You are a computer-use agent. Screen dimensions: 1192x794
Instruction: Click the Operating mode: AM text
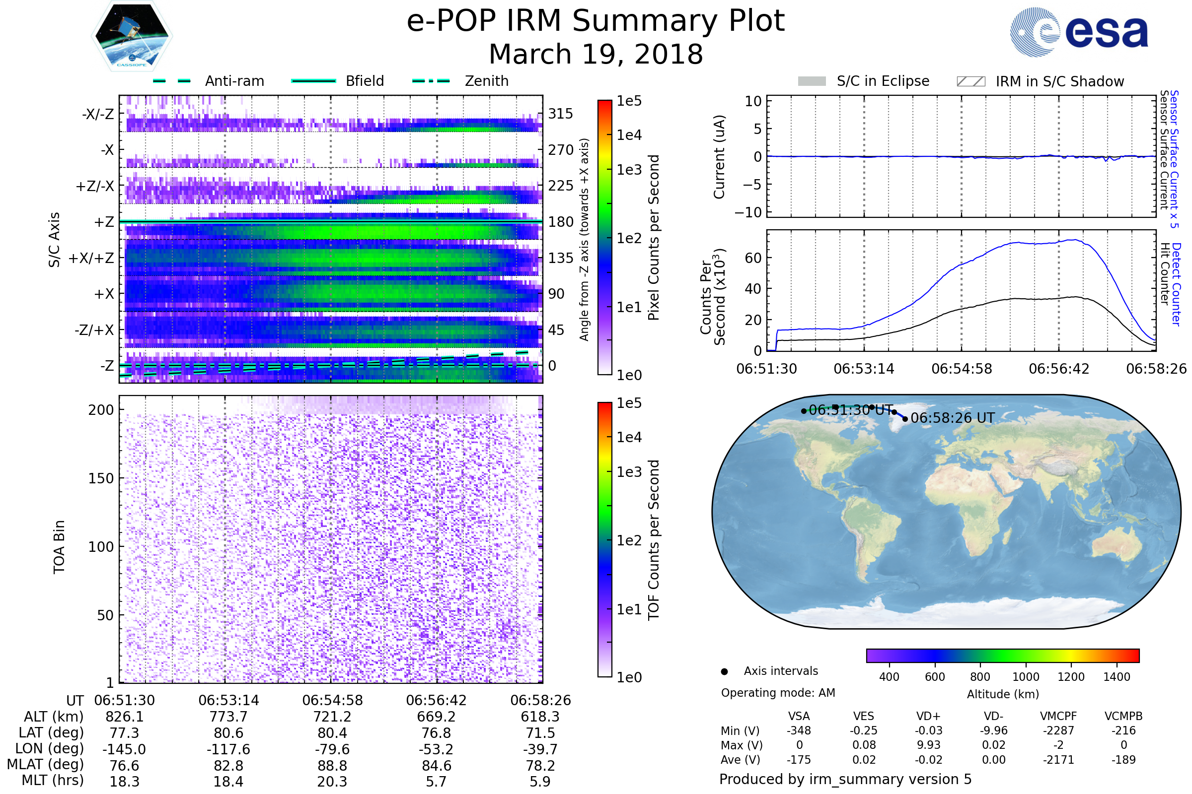point(778,693)
